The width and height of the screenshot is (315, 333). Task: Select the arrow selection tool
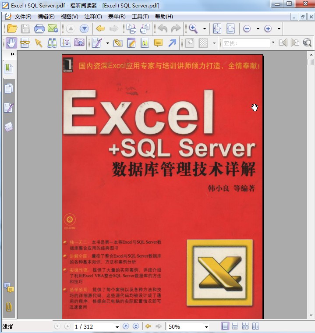(39, 43)
